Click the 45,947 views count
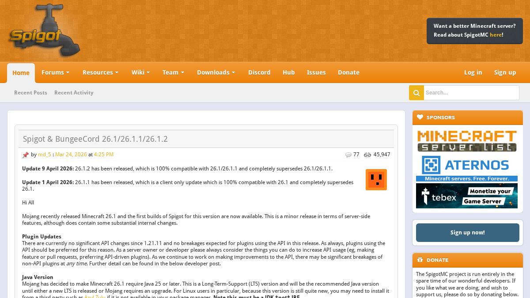 [382, 155]
